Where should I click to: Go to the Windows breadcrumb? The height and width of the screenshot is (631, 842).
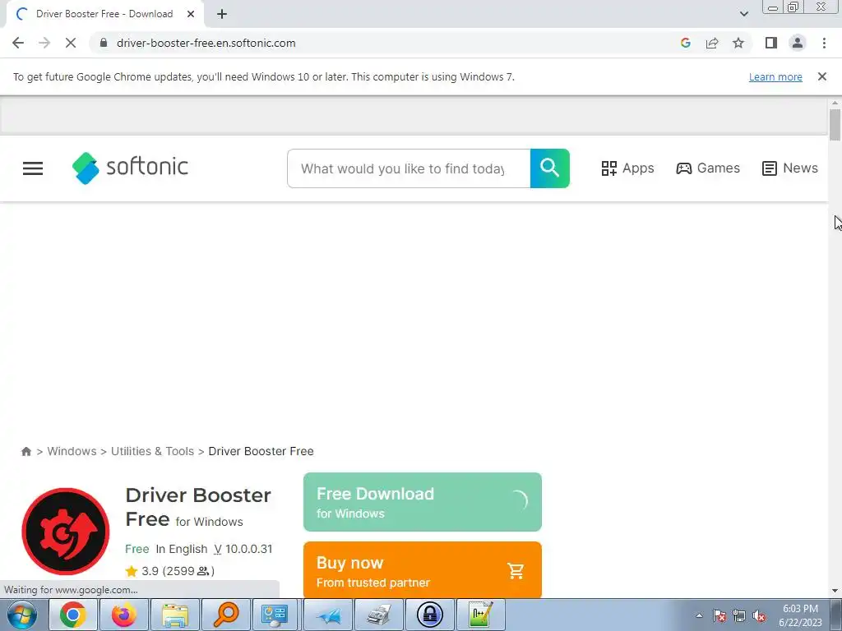pyautogui.click(x=72, y=451)
